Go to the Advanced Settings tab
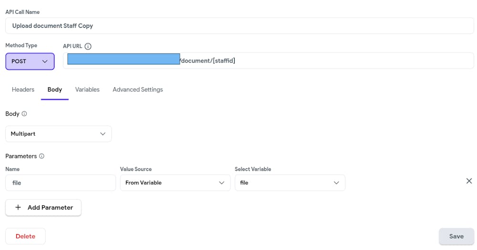477x250 pixels. click(138, 90)
